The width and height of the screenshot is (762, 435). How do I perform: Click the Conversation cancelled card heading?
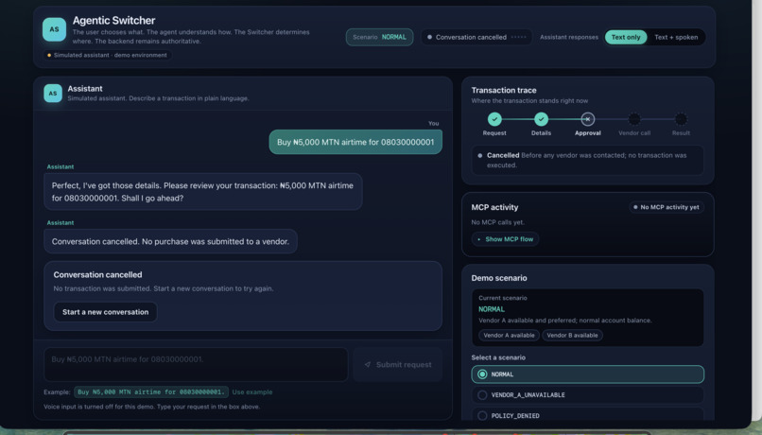97,274
